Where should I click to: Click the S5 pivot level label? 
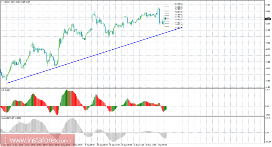(179, 28)
